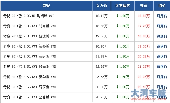Select the 询价 column header

162,6
